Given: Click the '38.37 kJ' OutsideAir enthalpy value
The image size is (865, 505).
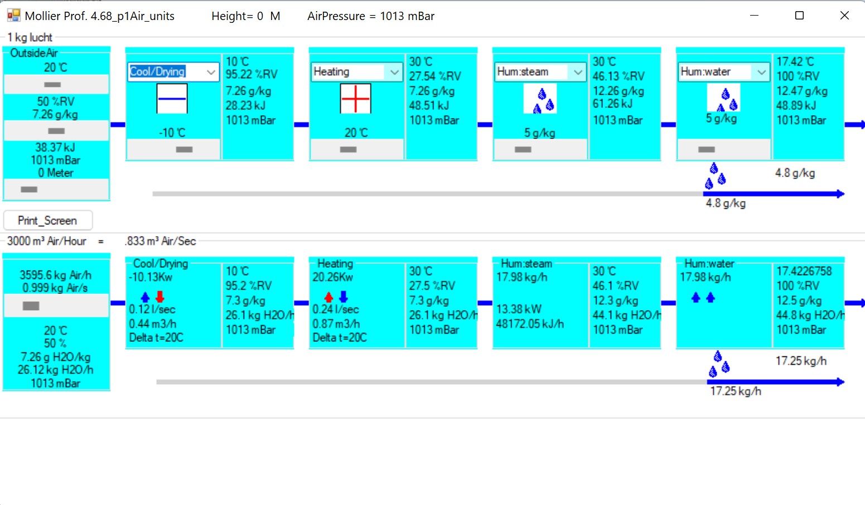Looking at the screenshot, I should (55, 148).
